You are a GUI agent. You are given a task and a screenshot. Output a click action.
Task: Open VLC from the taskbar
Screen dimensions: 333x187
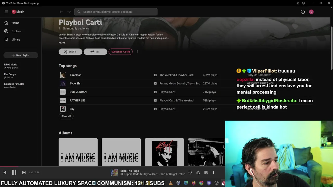point(171,183)
